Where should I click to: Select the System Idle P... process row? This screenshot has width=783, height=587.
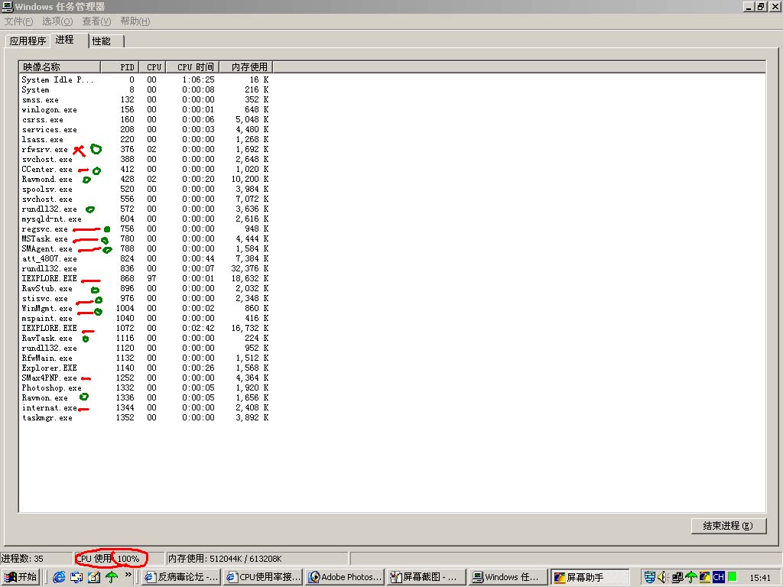tap(145, 79)
